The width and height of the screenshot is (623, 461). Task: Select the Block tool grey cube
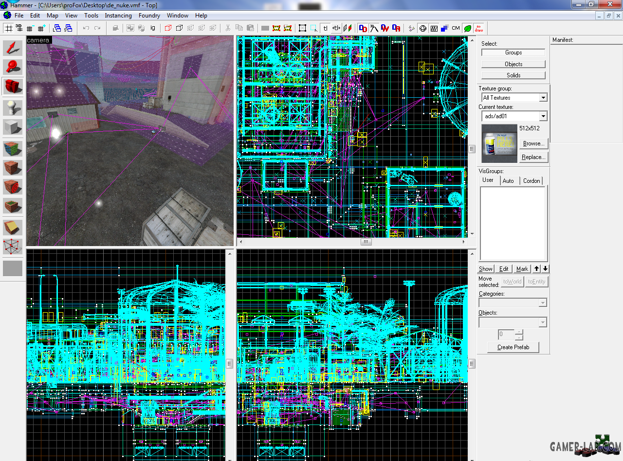tap(13, 127)
